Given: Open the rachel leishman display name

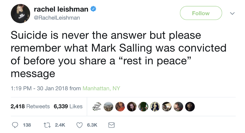Looking at the screenshot, I should 61,9.
